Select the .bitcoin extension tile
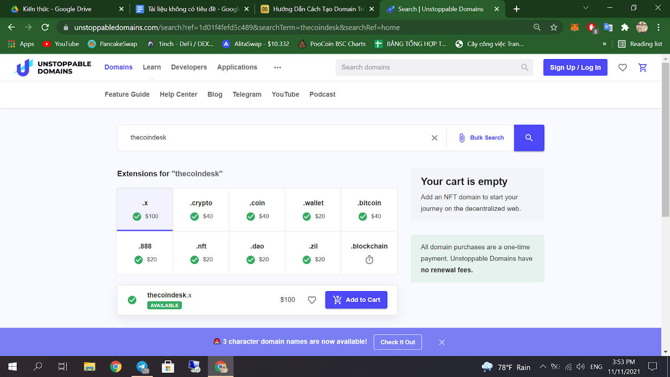670x377 pixels. click(x=369, y=209)
